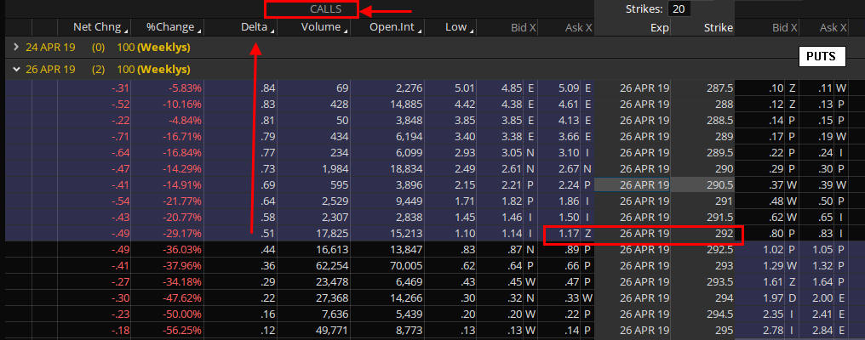The height and width of the screenshot is (340, 865).
Task: Click the Low column header
Action: pyautogui.click(x=457, y=27)
